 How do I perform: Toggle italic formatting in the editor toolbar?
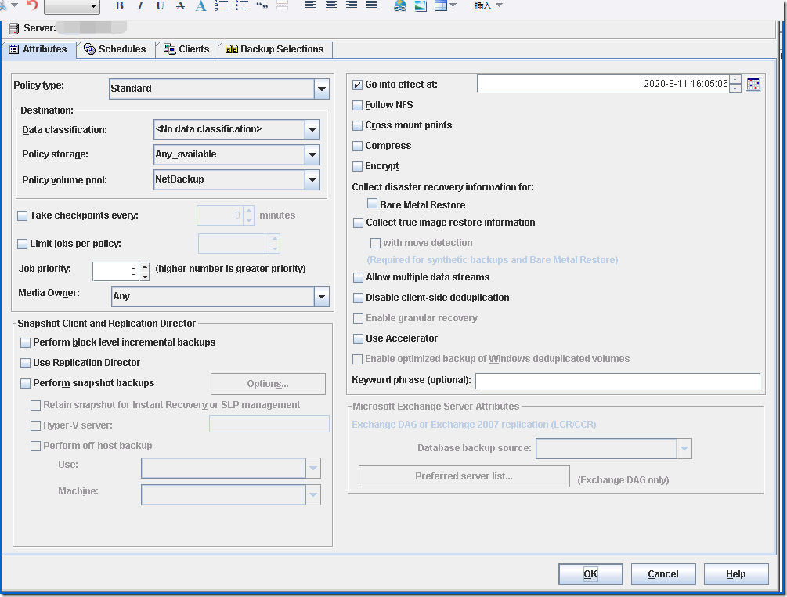point(139,5)
